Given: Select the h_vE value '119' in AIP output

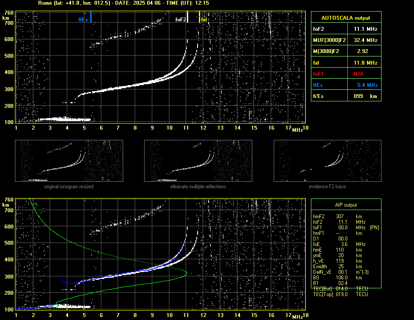Looking at the screenshot, I should pyautogui.click(x=340, y=261).
